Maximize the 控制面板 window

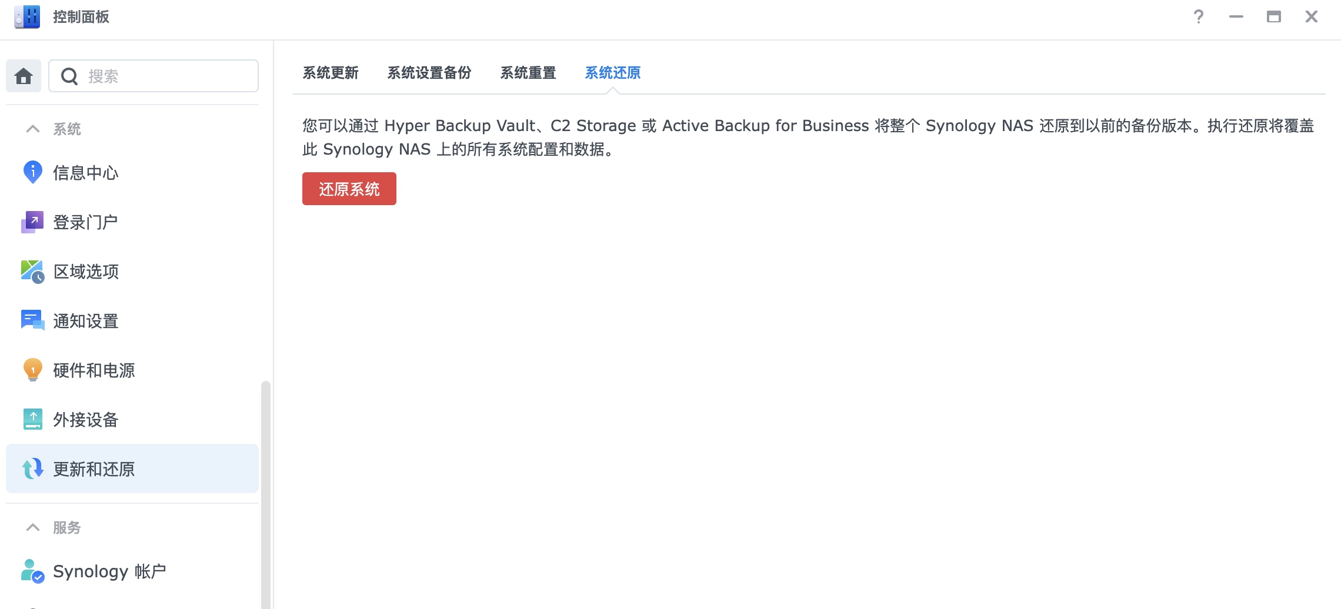coord(1274,16)
